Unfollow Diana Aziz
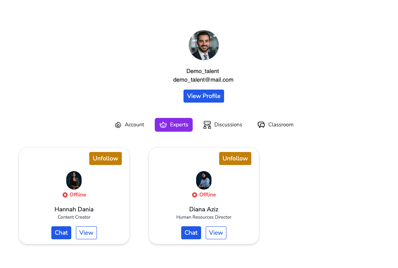 (235, 159)
